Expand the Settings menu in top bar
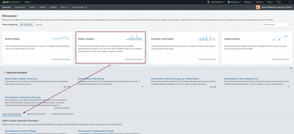Viewport: 294px width, 134px height. pos(248,2)
